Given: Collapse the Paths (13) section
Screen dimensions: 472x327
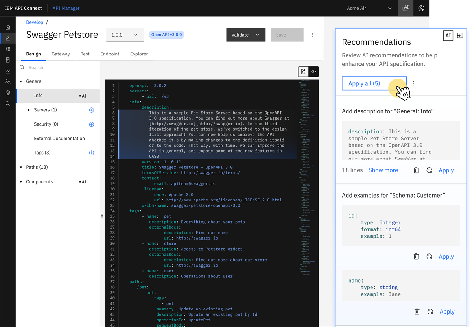Looking at the screenshot, I should tap(21, 167).
